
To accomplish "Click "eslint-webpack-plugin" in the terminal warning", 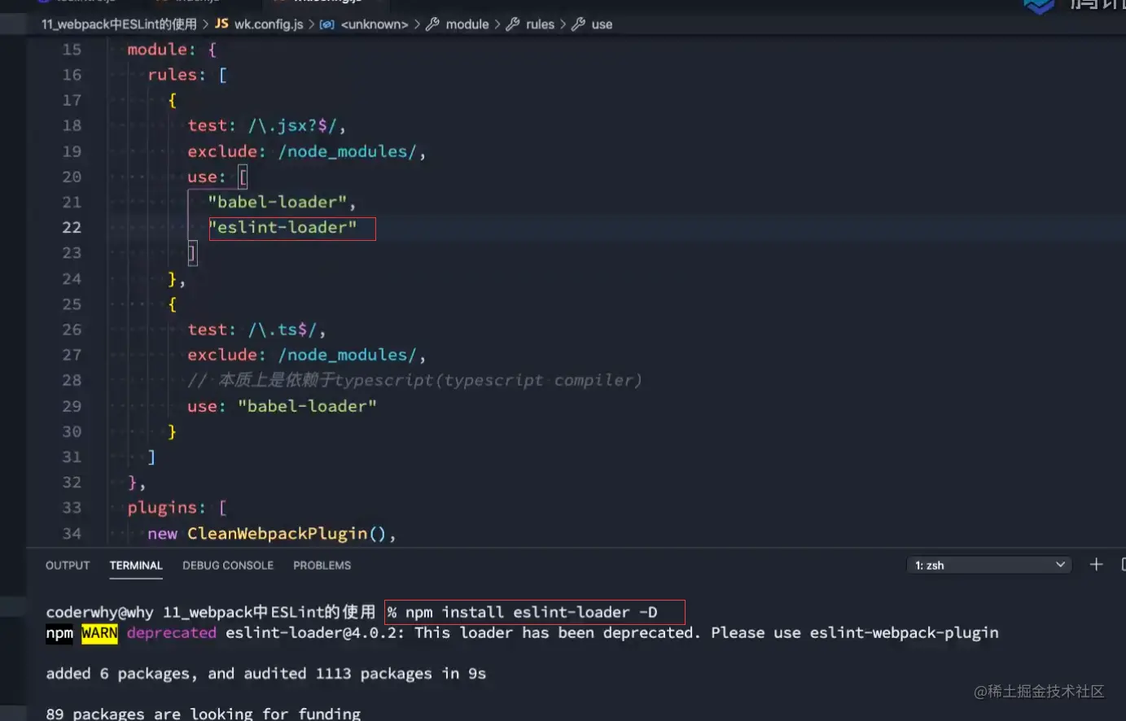I will (904, 632).
